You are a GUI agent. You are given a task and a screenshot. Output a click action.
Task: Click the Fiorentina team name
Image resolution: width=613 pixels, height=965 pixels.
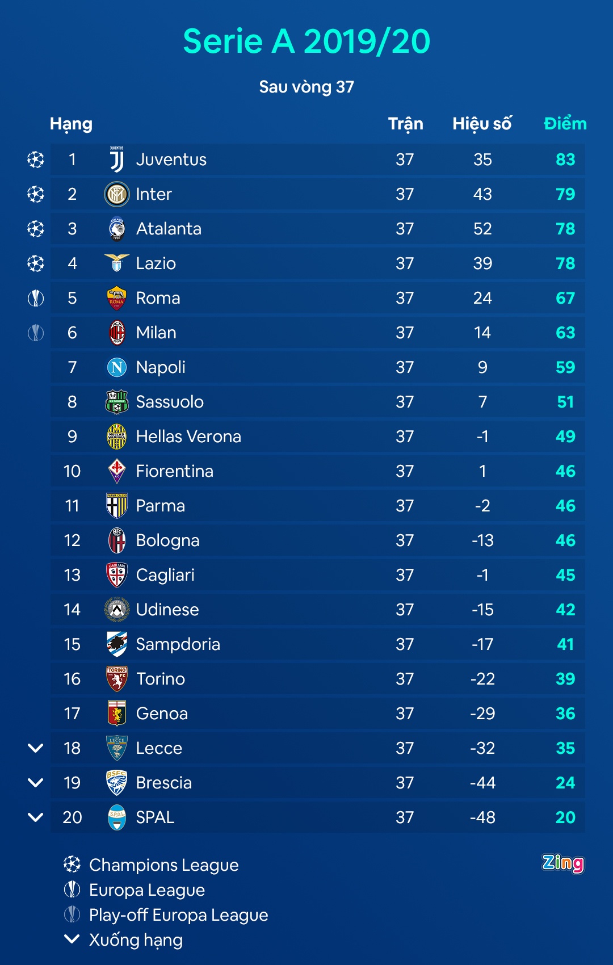[175, 471]
